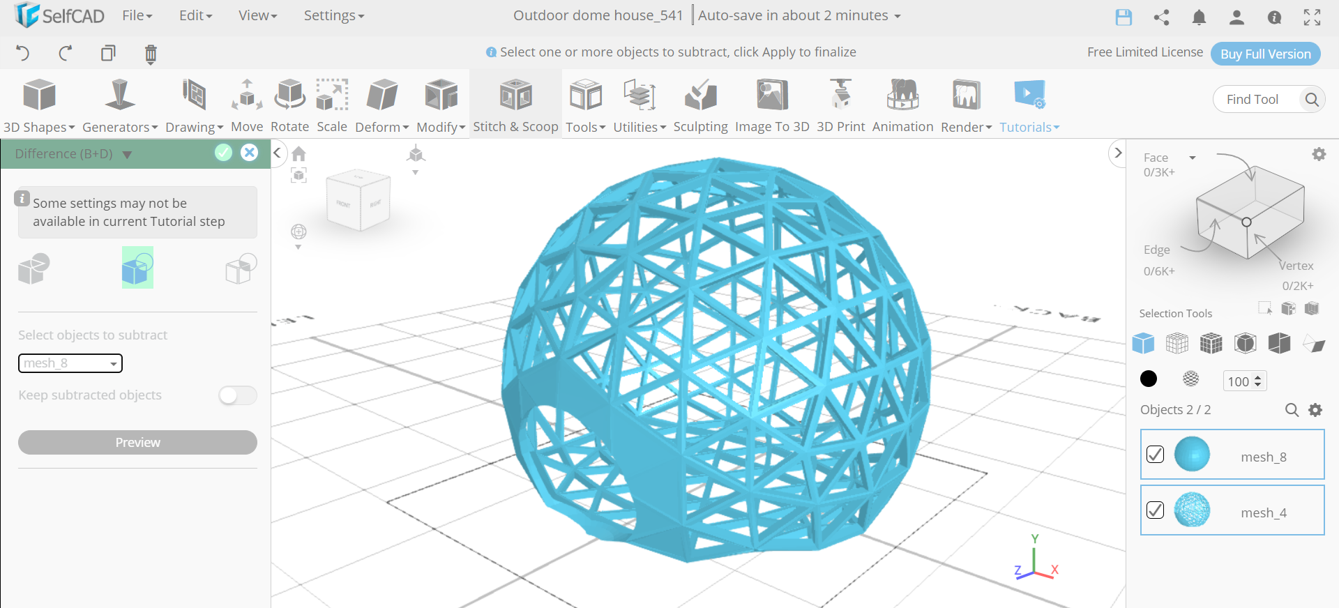Click the Delete trash icon
This screenshot has height=608, width=1339.
pyautogui.click(x=151, y=54)
